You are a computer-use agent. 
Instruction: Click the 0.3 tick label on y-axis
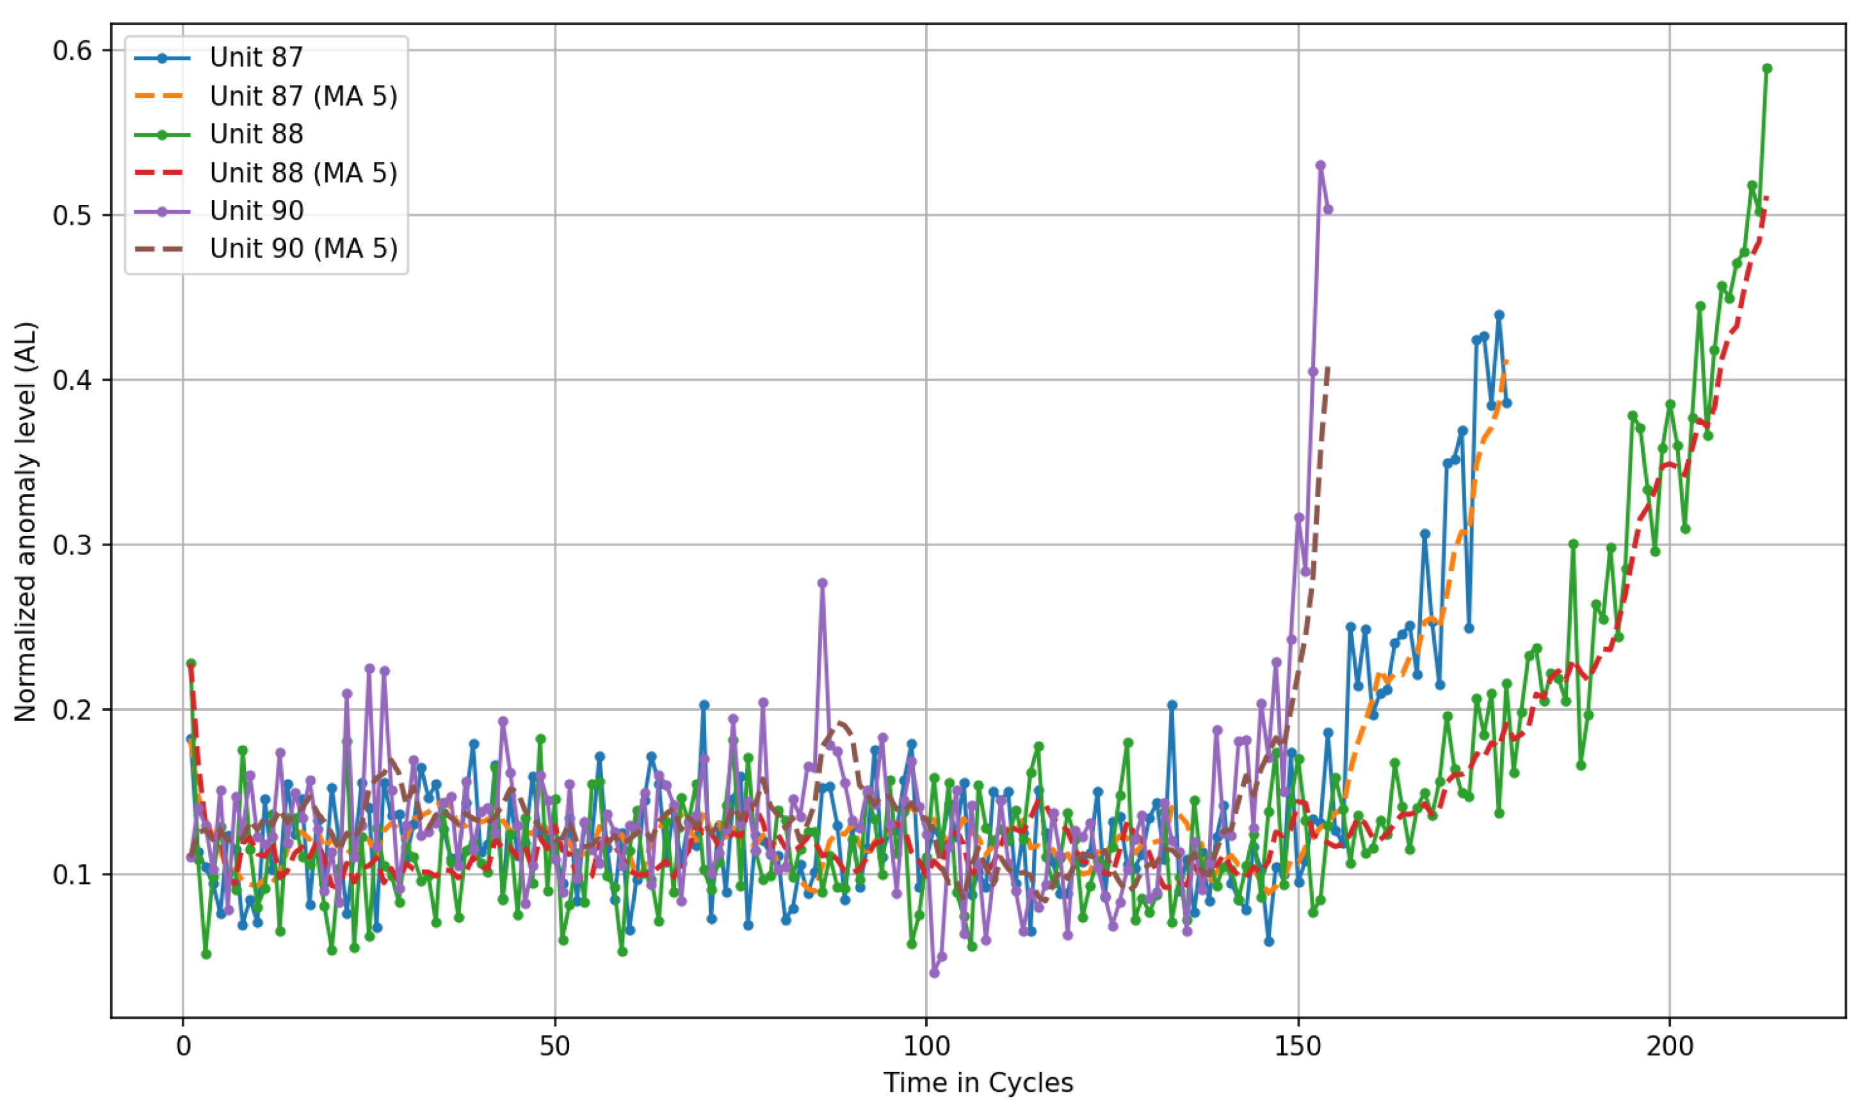point(71,545)
